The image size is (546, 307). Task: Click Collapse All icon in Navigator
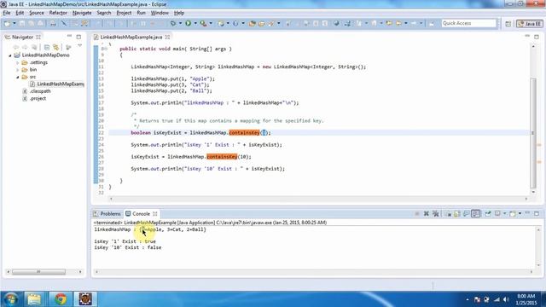pyautogui.click(x=47, y=48)
